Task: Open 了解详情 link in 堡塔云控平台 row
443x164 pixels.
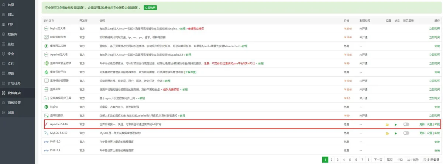Action: (190, 72)
